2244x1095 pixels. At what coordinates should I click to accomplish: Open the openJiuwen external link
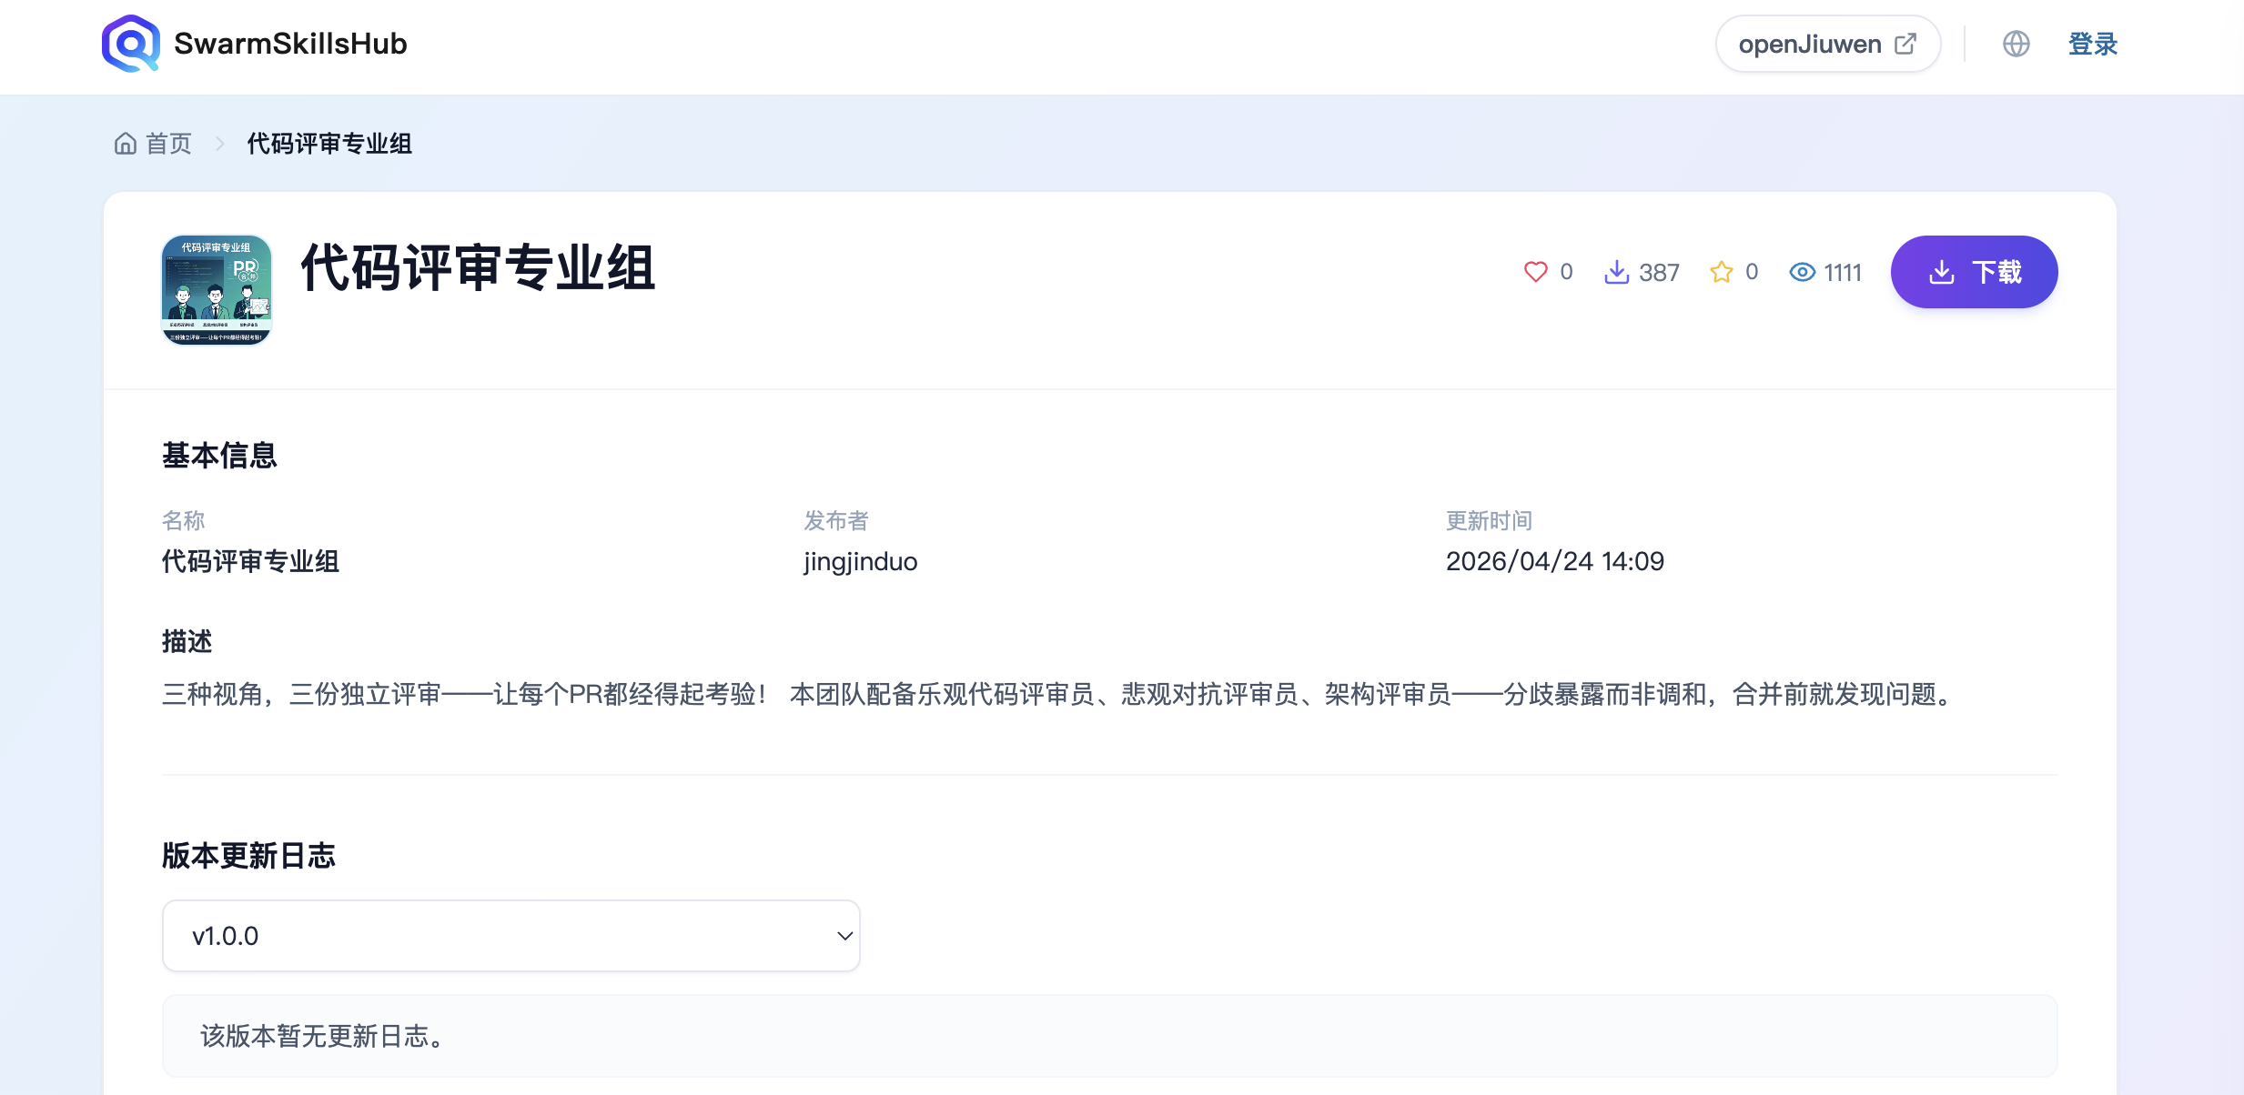tap(1827, 44)
